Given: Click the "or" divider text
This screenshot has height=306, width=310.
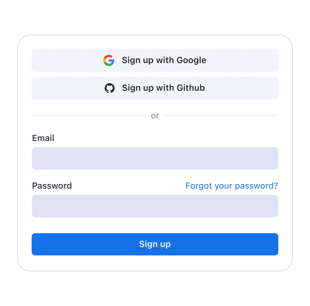Looking at the screenshot, I should coord(155,116).
